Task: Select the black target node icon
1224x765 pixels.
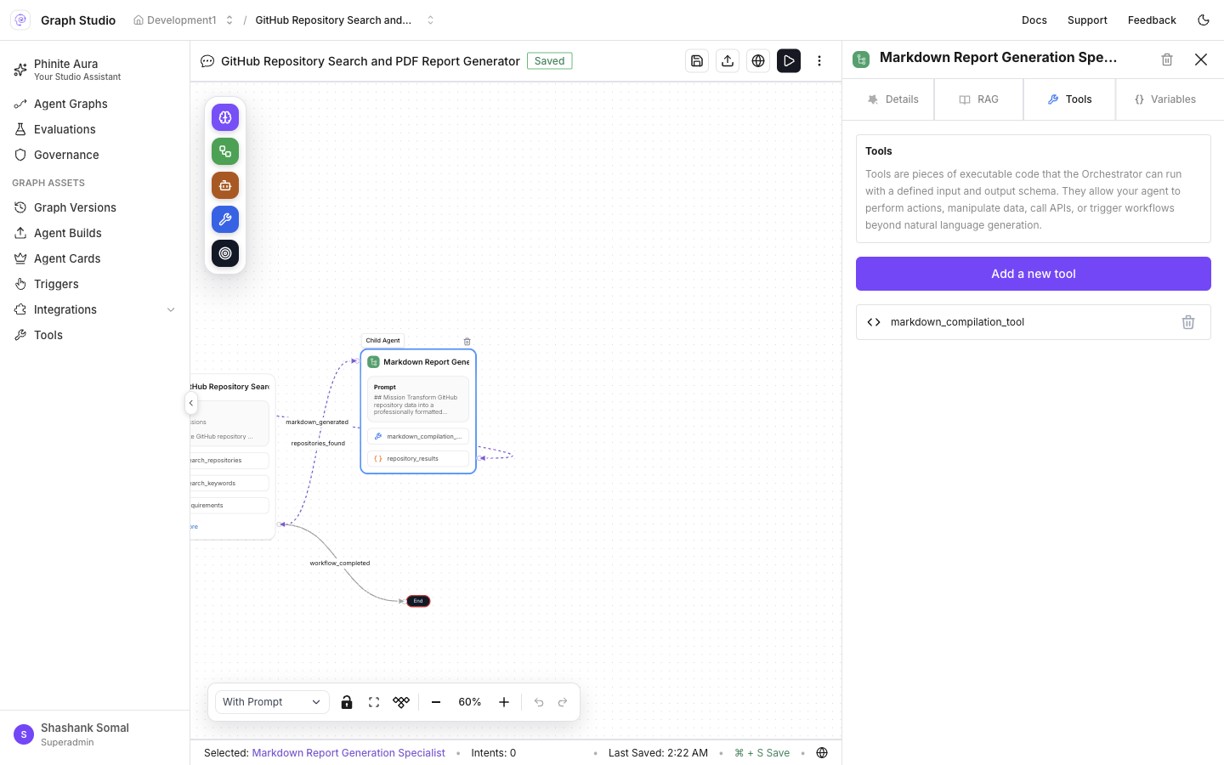Action: [x=225, y=253]
